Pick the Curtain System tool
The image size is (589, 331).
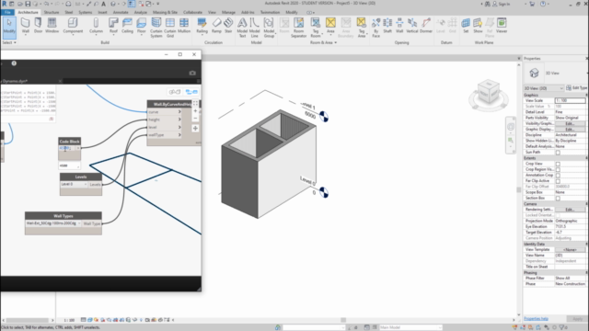pyautogui.click(x=156, y=28)
